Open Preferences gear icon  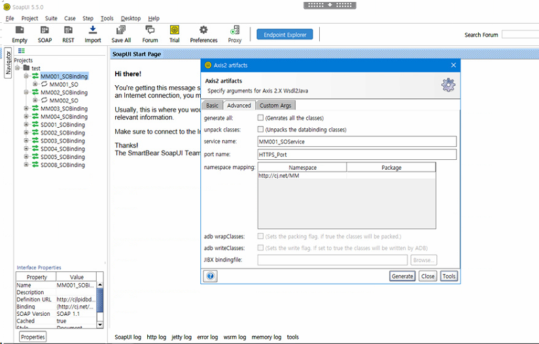pyautogui.click(x=203, y=30)
